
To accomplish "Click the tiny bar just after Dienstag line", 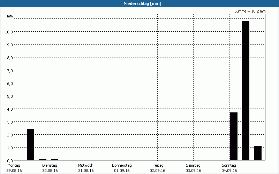I will pyautogui.click(x=55, y=159).
